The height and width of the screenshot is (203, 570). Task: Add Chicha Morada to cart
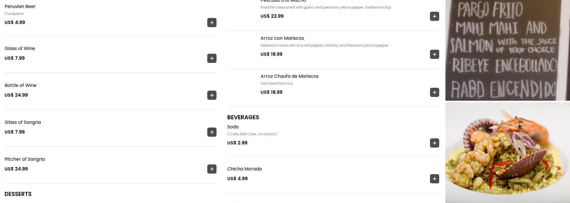pos(434,179)
